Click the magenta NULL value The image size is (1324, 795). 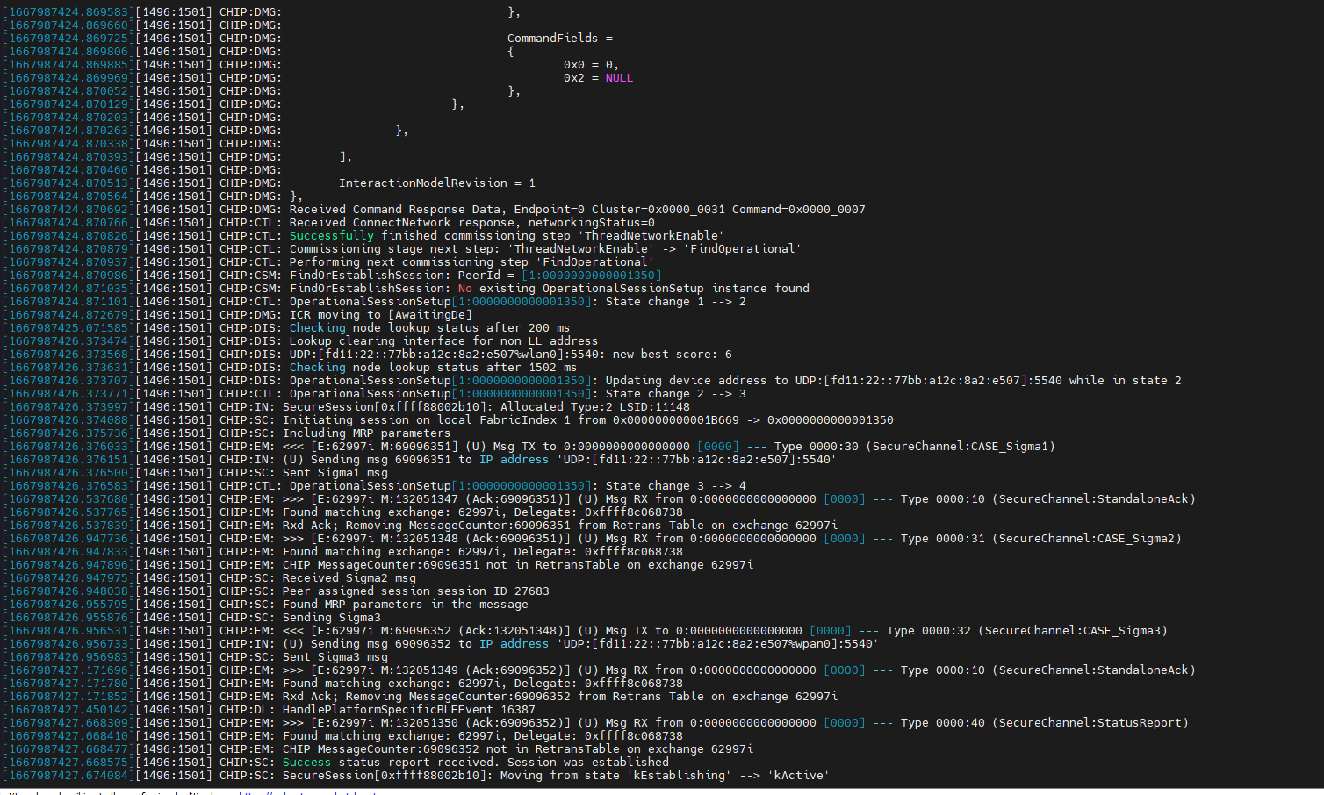[x=619, y=78]
